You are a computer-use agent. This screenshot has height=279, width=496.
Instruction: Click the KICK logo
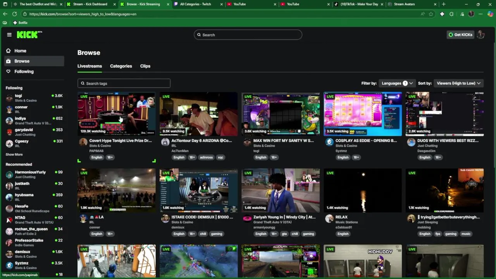click(x=29, y=34)
